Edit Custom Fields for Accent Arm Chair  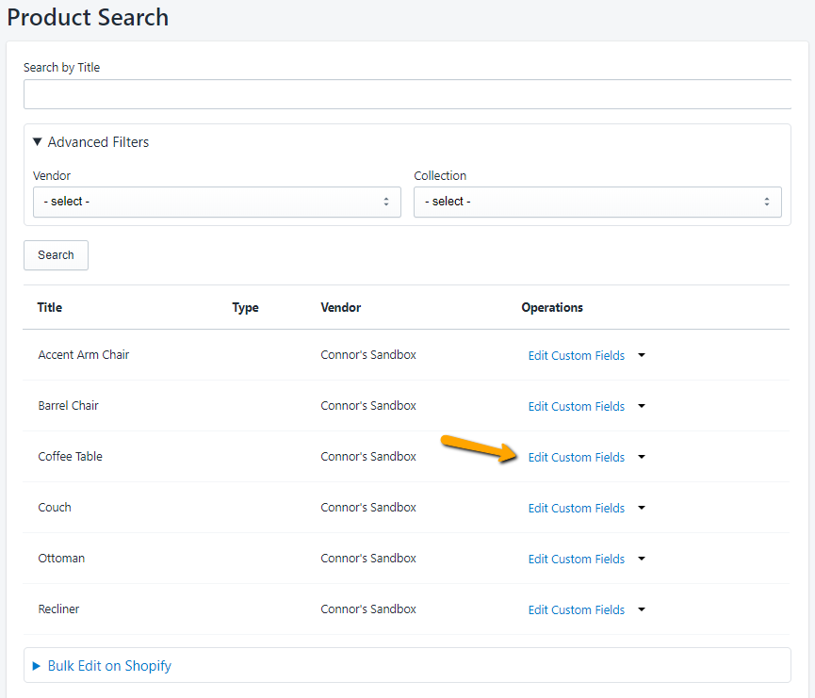[576, 355]
